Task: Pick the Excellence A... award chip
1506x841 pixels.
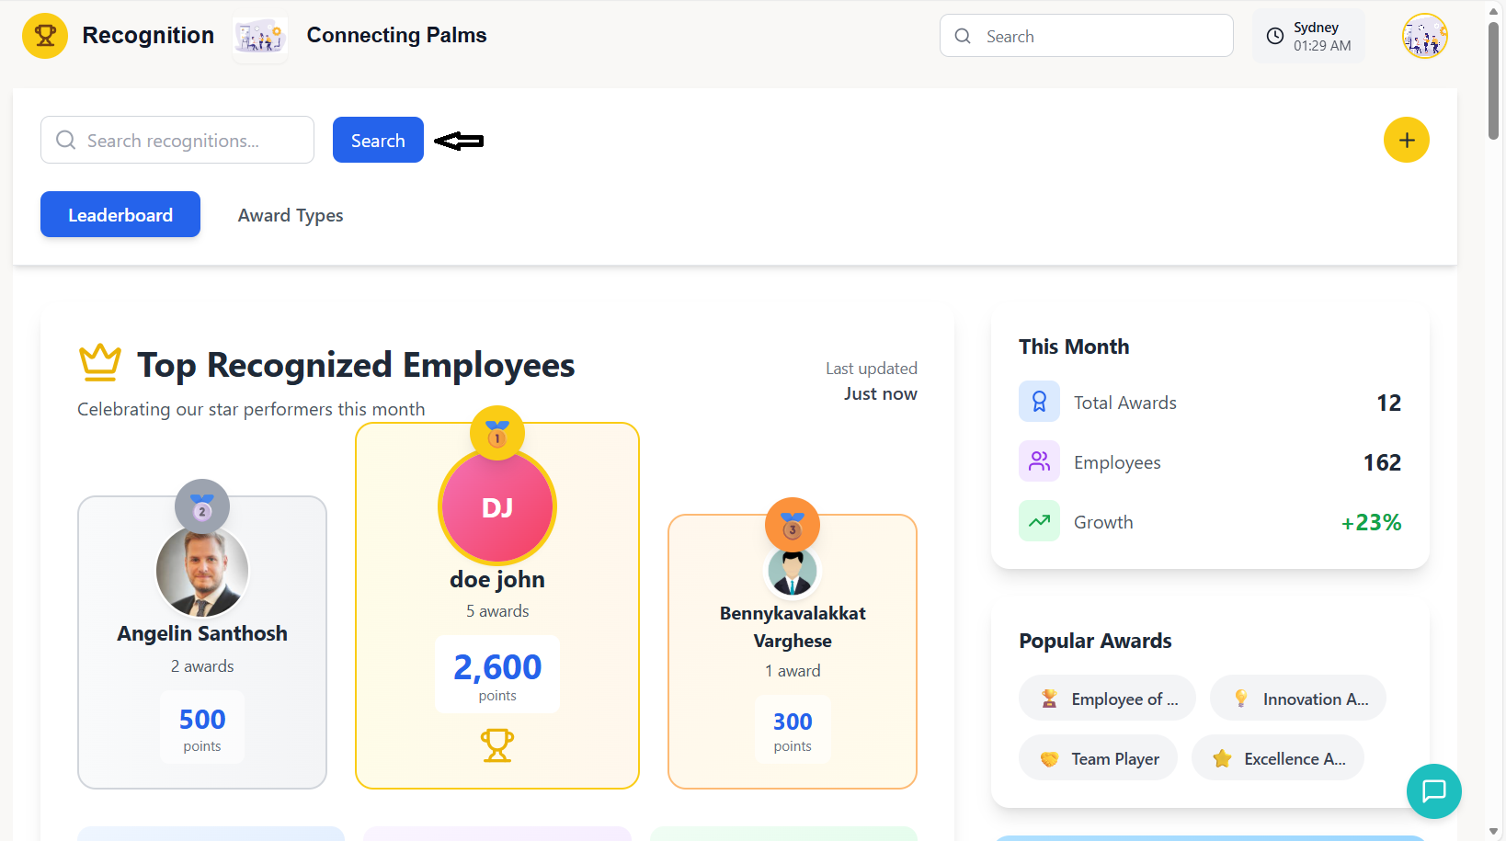Action: tap(1277, 758)
